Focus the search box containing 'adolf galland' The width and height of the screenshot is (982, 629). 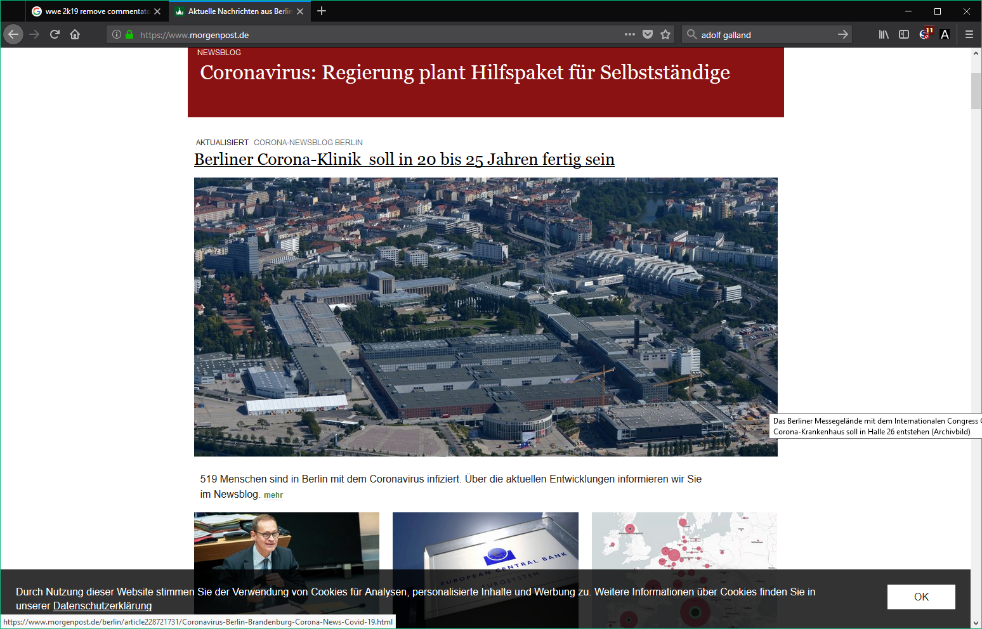[766, 35]
